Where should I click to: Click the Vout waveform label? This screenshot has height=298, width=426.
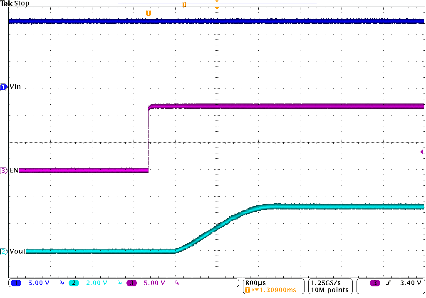[x=17, y=251]
